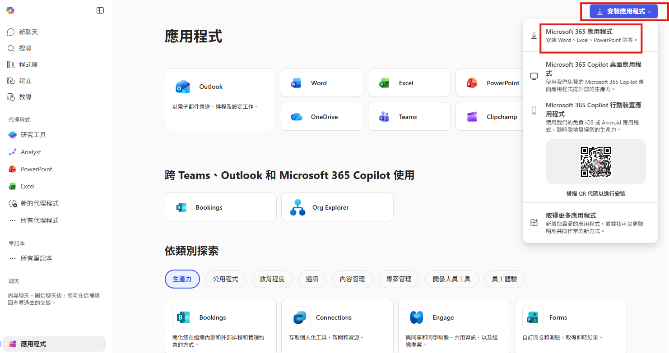Viewport: 669px width, 353px height.
Task: Launch the Word app
Action: point(321,83)
